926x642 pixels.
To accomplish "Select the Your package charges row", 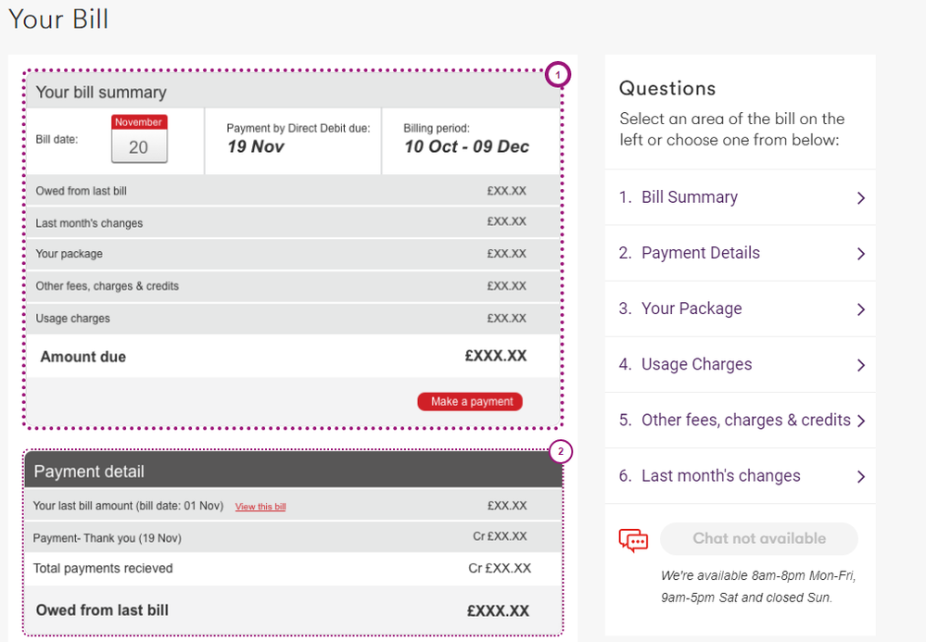I will pos(293,255).
